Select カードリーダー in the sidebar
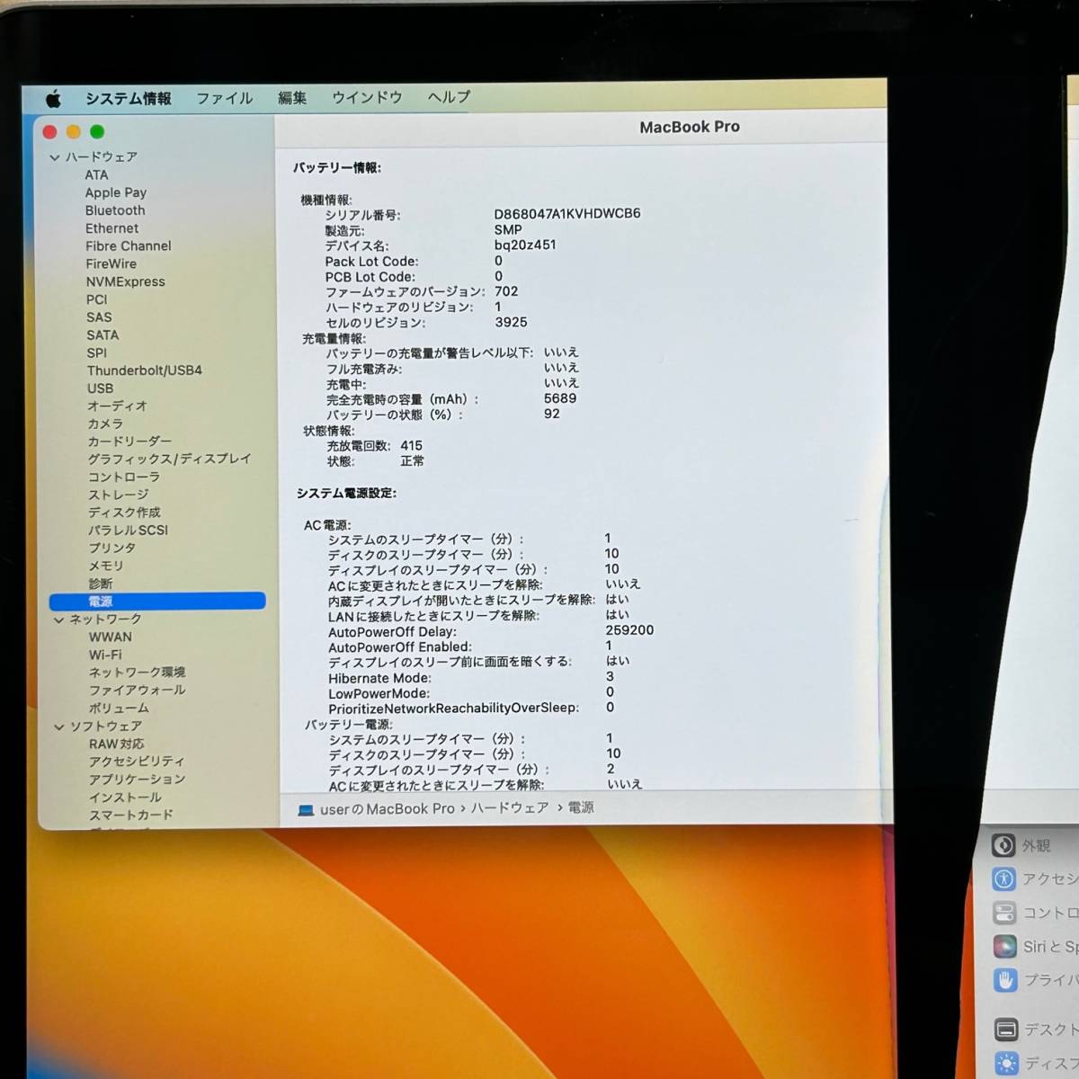 pos(129,441)
